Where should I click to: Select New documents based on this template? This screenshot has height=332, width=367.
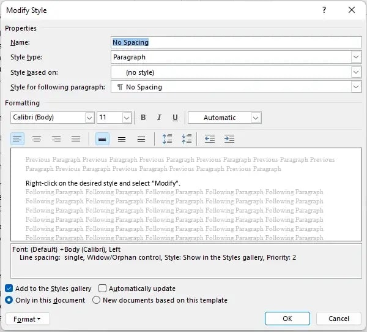97,300
